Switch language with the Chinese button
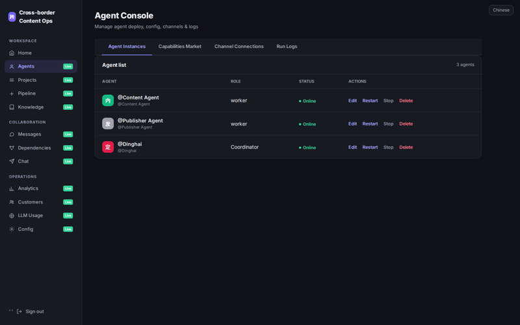The width and height of the screenshot is (520, 325). (500, 10)
